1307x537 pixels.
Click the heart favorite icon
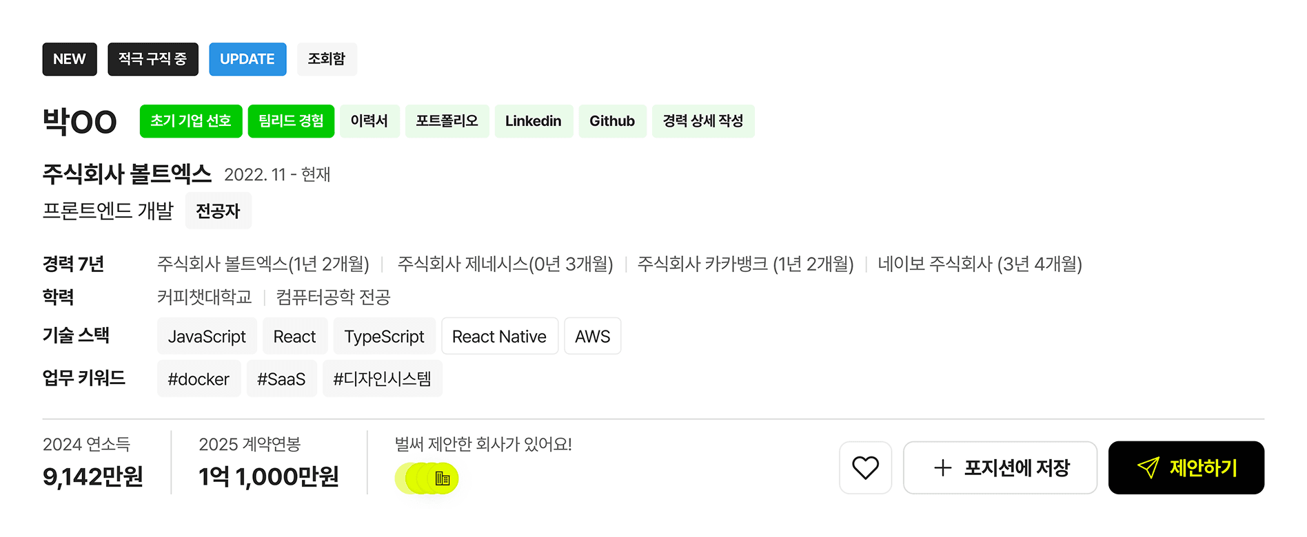click(x=865, y=467)
